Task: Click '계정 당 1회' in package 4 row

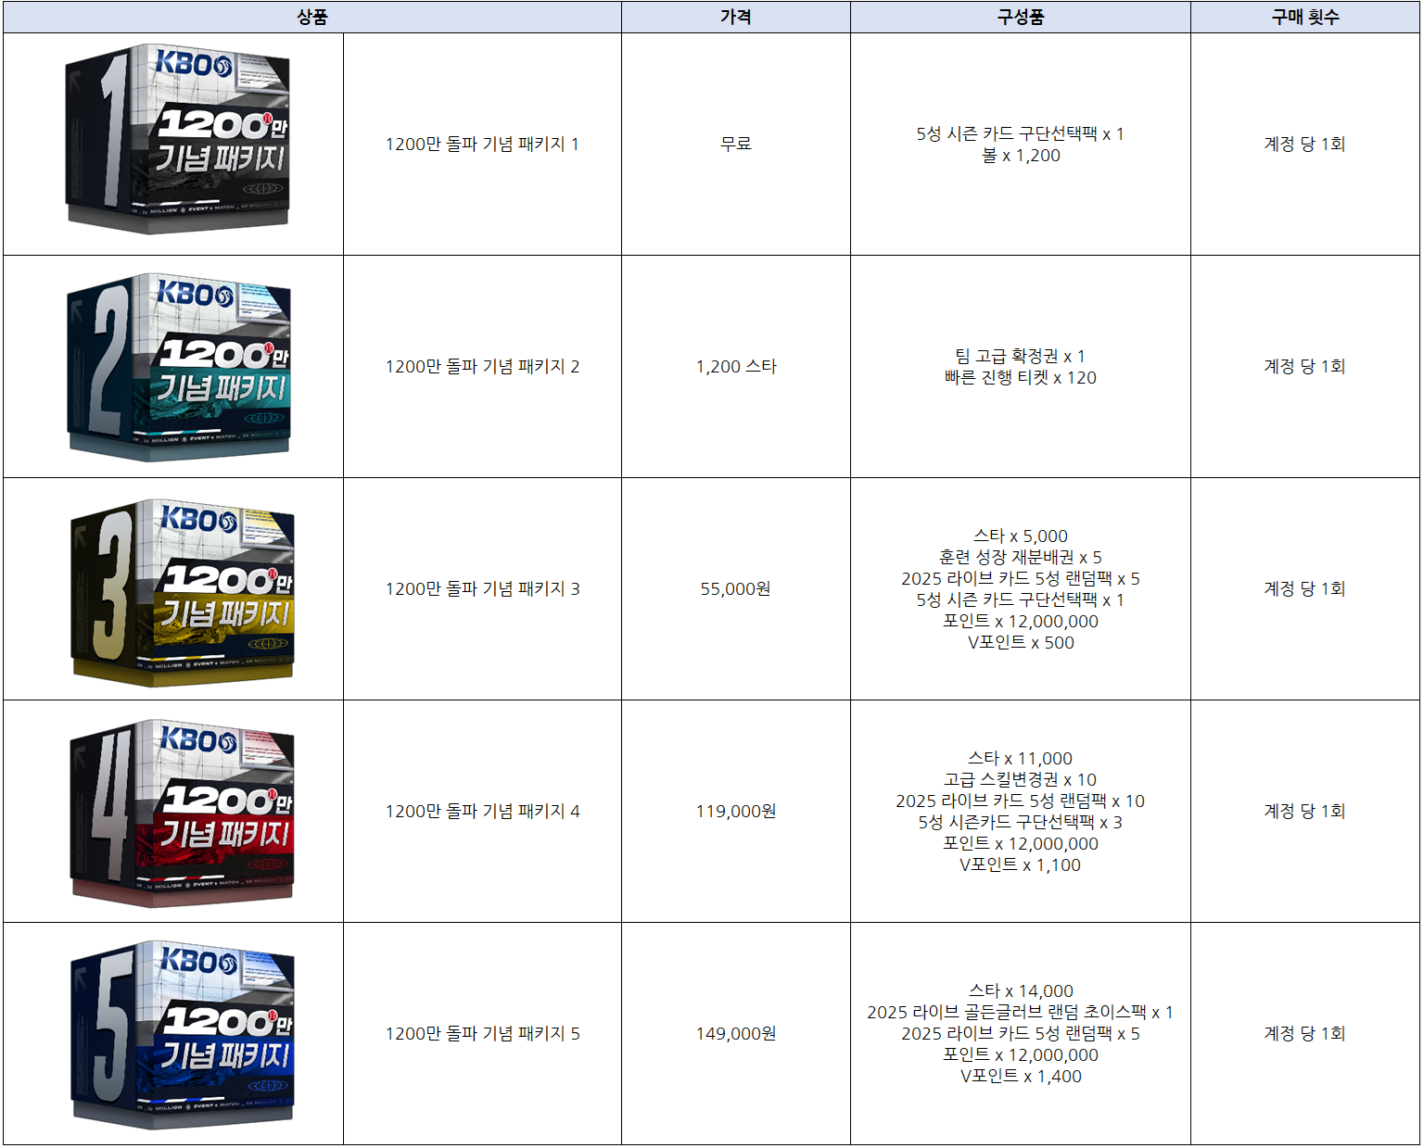Action: (1305, 812)
